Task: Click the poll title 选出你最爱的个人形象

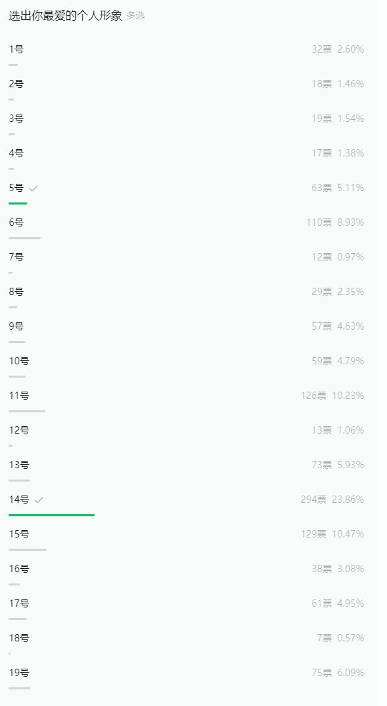Action: pos(65,16)
